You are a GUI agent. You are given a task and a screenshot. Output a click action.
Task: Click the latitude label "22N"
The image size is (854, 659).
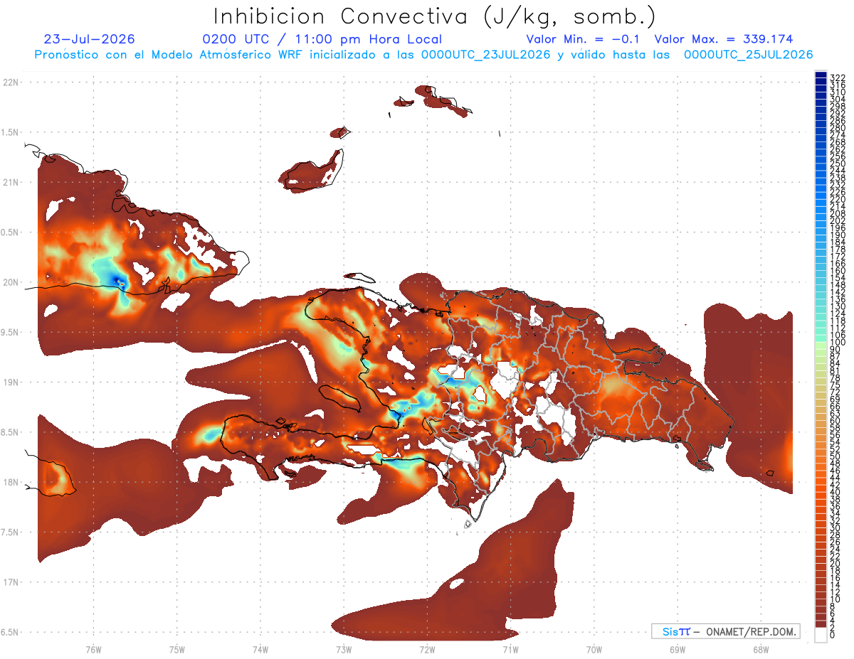[10, 82]
